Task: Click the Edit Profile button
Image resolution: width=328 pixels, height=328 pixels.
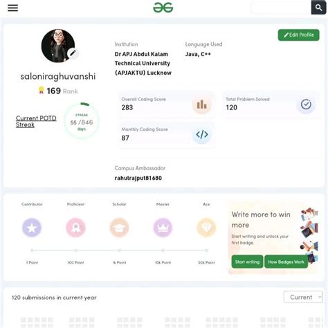Action: point(298,35)
